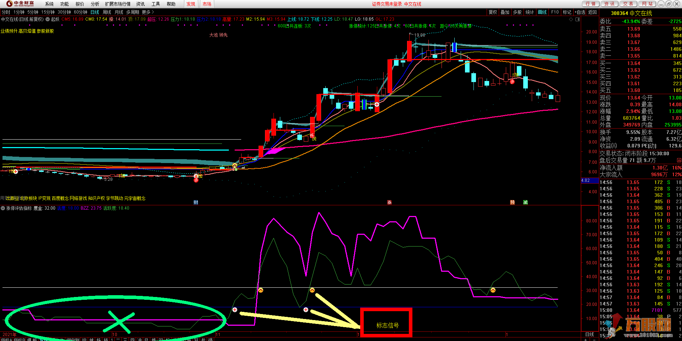Click the 行情 button at top right
682x341 pixels.
point(591,4)
